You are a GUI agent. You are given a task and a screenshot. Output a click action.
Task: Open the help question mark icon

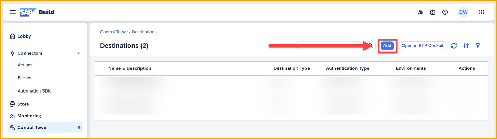coord(445,12)
